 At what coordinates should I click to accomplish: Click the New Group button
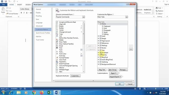click(112, 70)
